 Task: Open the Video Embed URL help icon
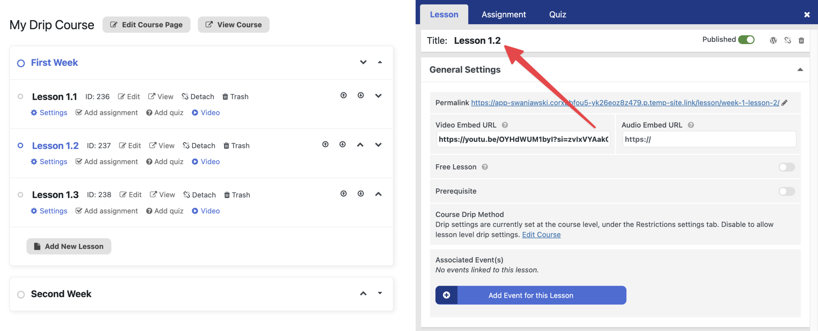click(505, 125)
